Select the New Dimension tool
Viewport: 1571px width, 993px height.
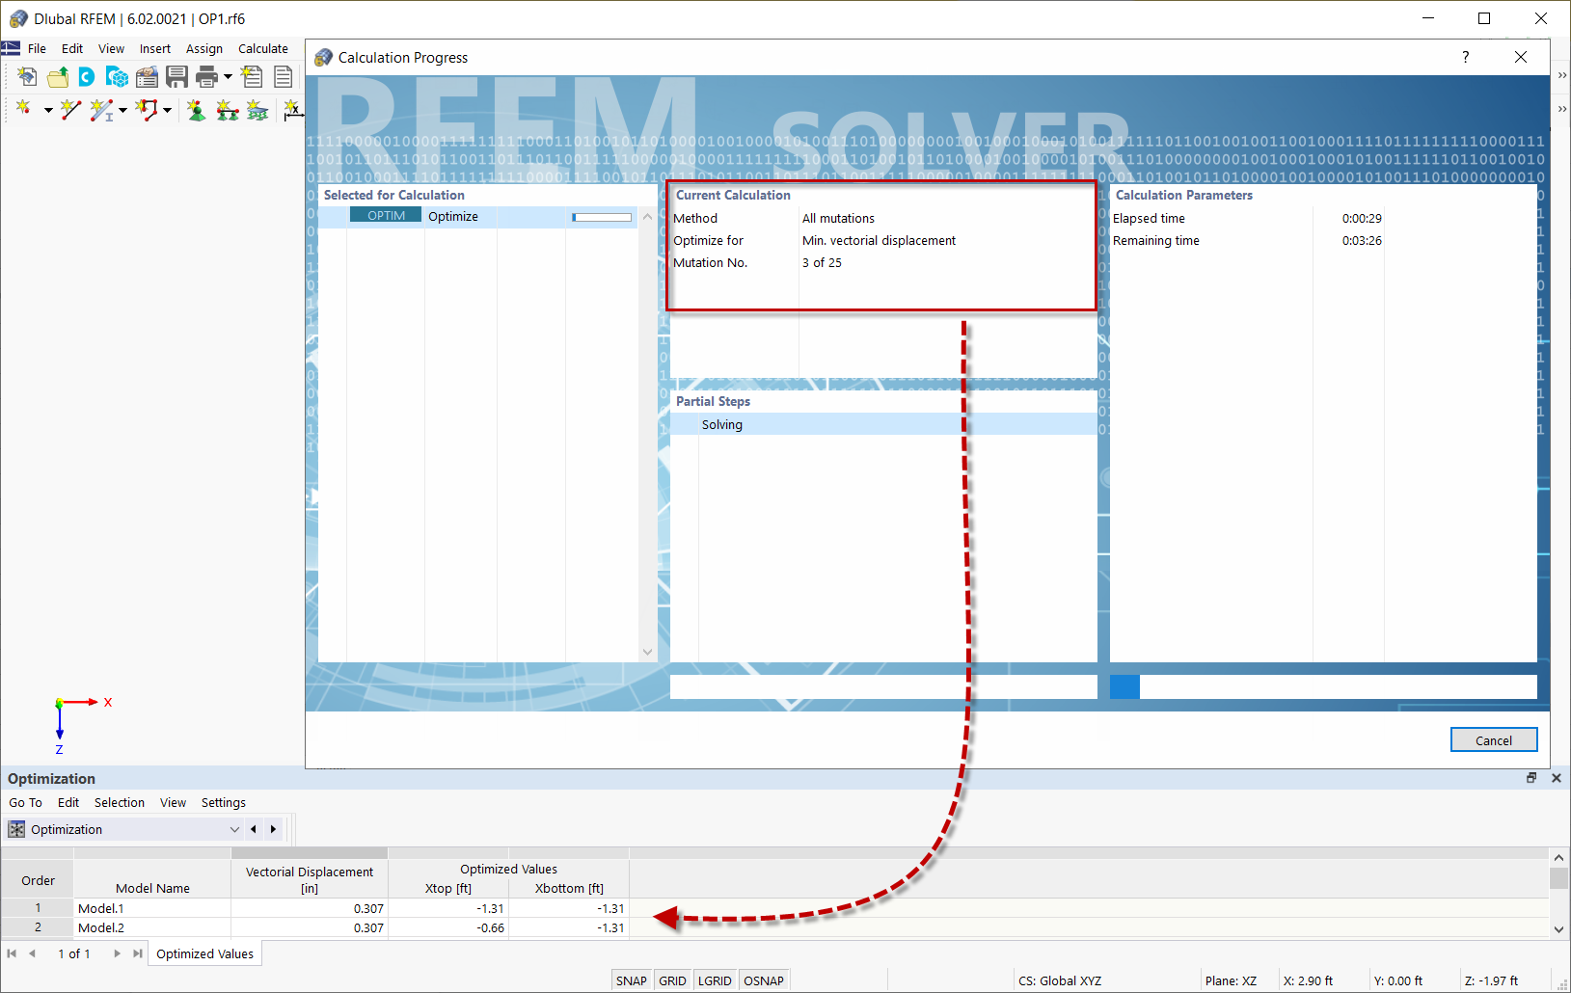(x=293, y=110)
